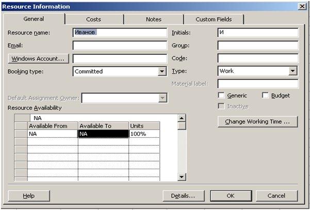Click the Details button
The width and height of the screenshot is (310, 210).
point(184,196)
